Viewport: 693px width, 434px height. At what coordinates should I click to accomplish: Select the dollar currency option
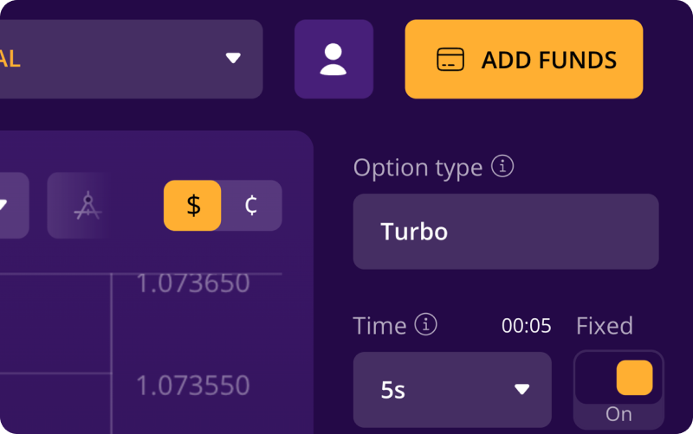pyautogui.click(x=192, y=206)
